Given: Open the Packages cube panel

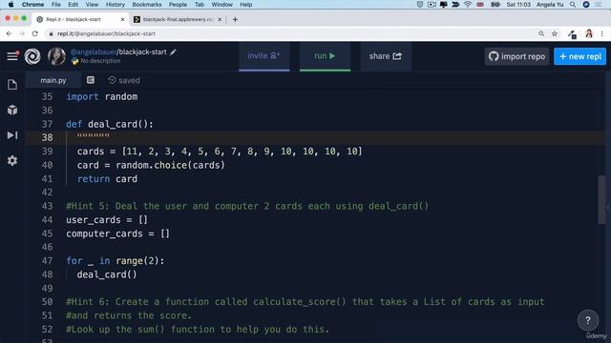Looking at the screenshot, I should coord(12,111).
